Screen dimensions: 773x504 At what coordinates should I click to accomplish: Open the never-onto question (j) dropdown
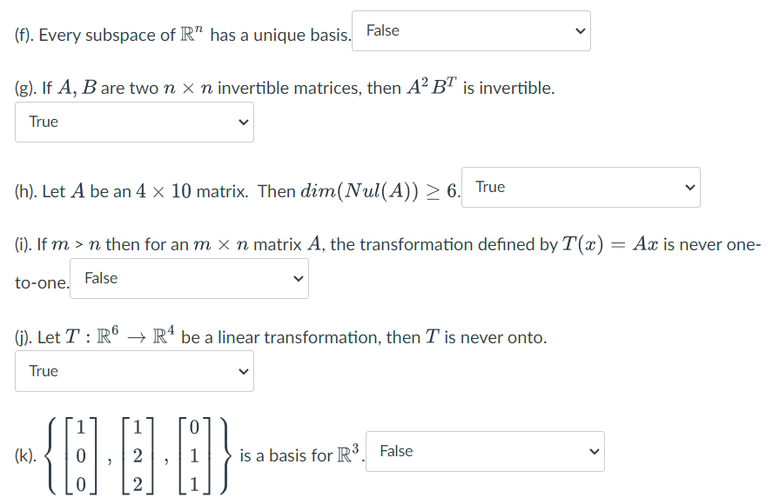pyautogui.click(x=134, y=372)
